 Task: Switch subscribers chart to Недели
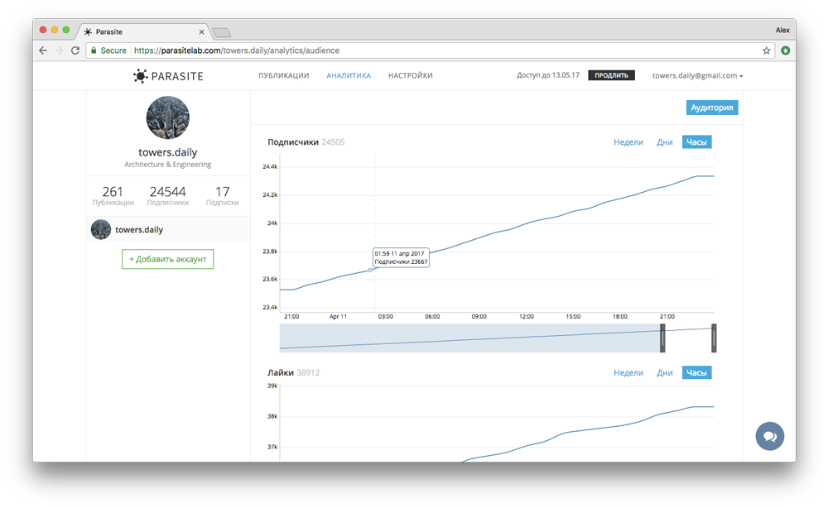(x=628, y=142)
